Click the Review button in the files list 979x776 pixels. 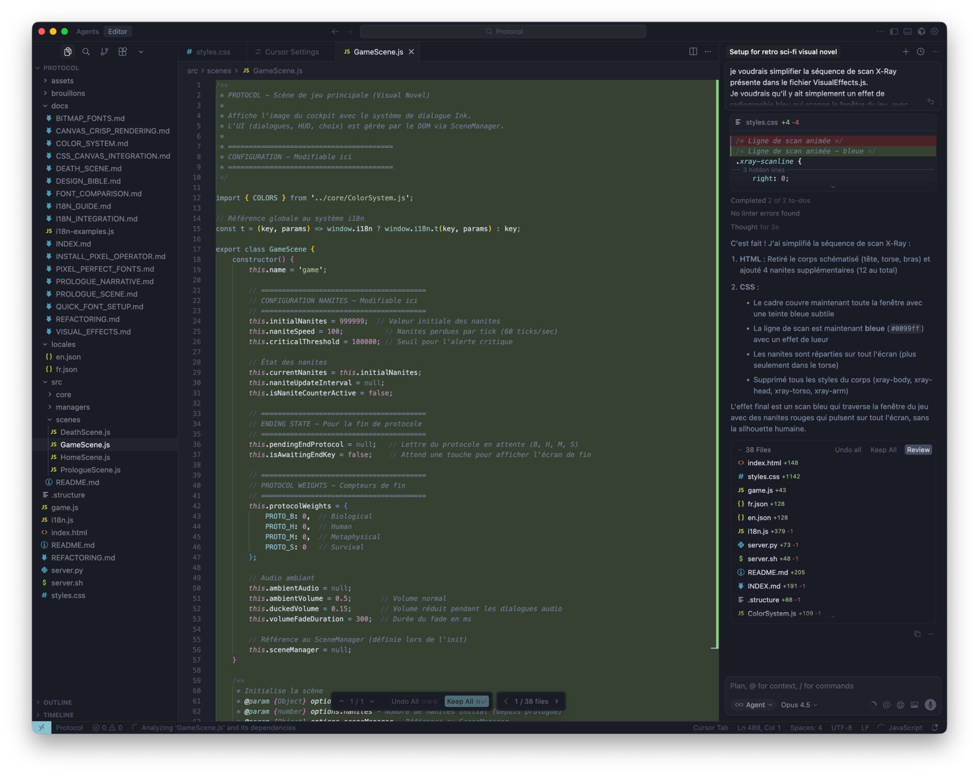coord(918,449)
